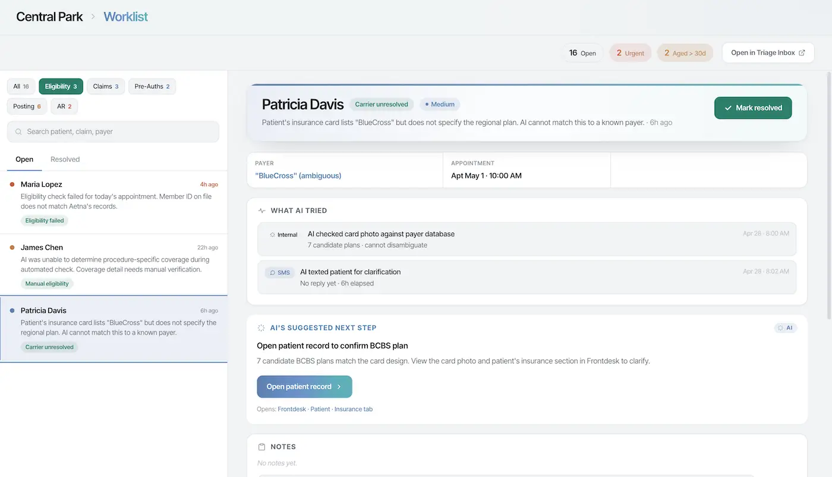Click the red status dot beside Maria Lopez

pyautogui.click(x=12, y=184)
